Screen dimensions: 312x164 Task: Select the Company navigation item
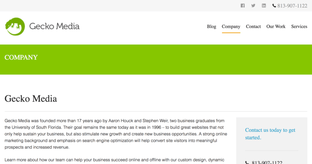[231, 27]
